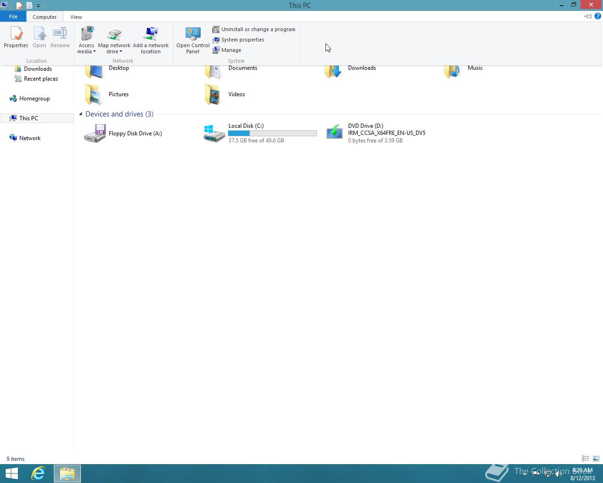The height and width of the screenshot is (483, 603).
Task: Choose Add a network location
Action: pos(151,40)
